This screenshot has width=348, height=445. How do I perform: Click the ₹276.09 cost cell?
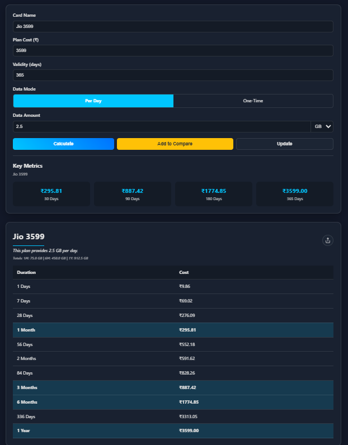[x=187, y=316]
